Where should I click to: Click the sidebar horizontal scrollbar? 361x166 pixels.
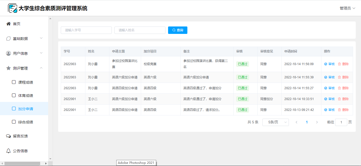(22, 163)
